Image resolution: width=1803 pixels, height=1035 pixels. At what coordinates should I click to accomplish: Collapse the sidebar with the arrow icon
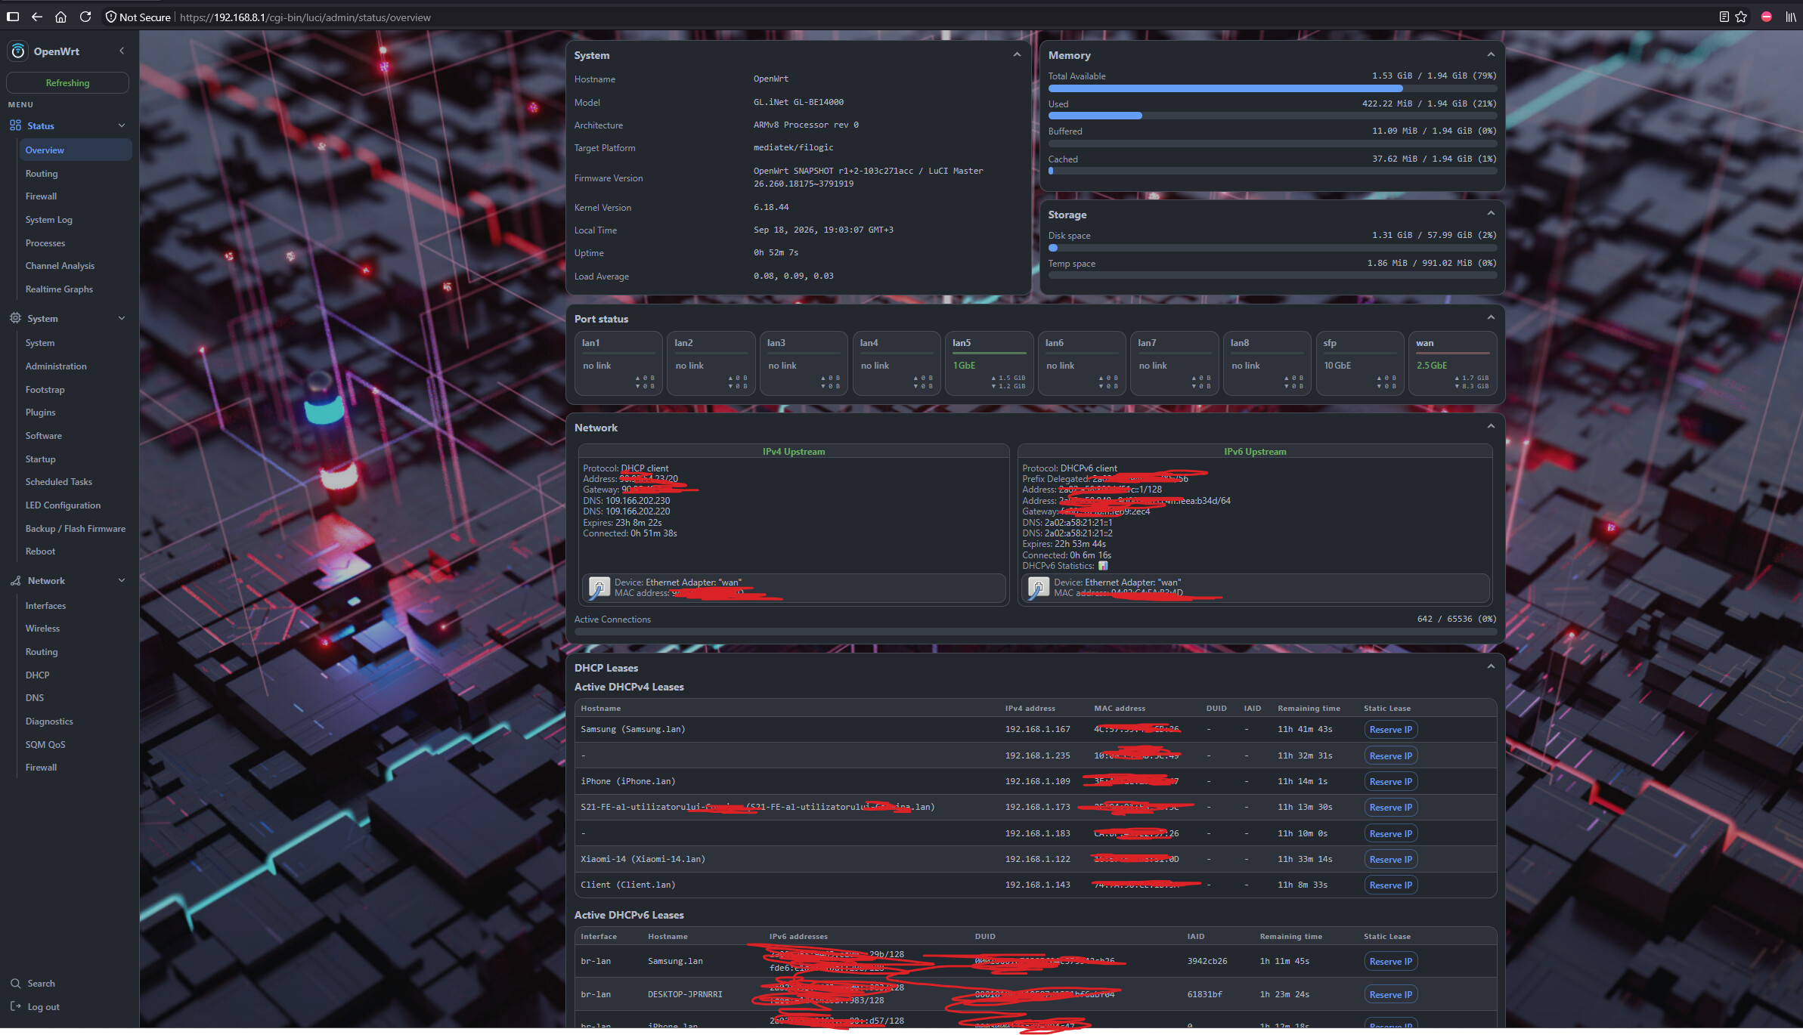point(122,51)
